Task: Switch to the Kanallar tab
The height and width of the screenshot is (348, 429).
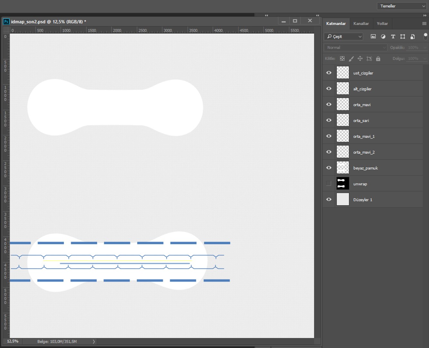Action: click(361, 24)
